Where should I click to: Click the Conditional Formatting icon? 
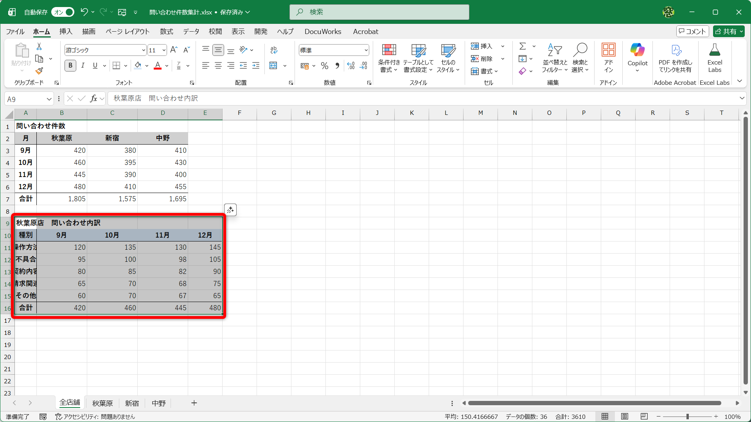pos(389,50)
